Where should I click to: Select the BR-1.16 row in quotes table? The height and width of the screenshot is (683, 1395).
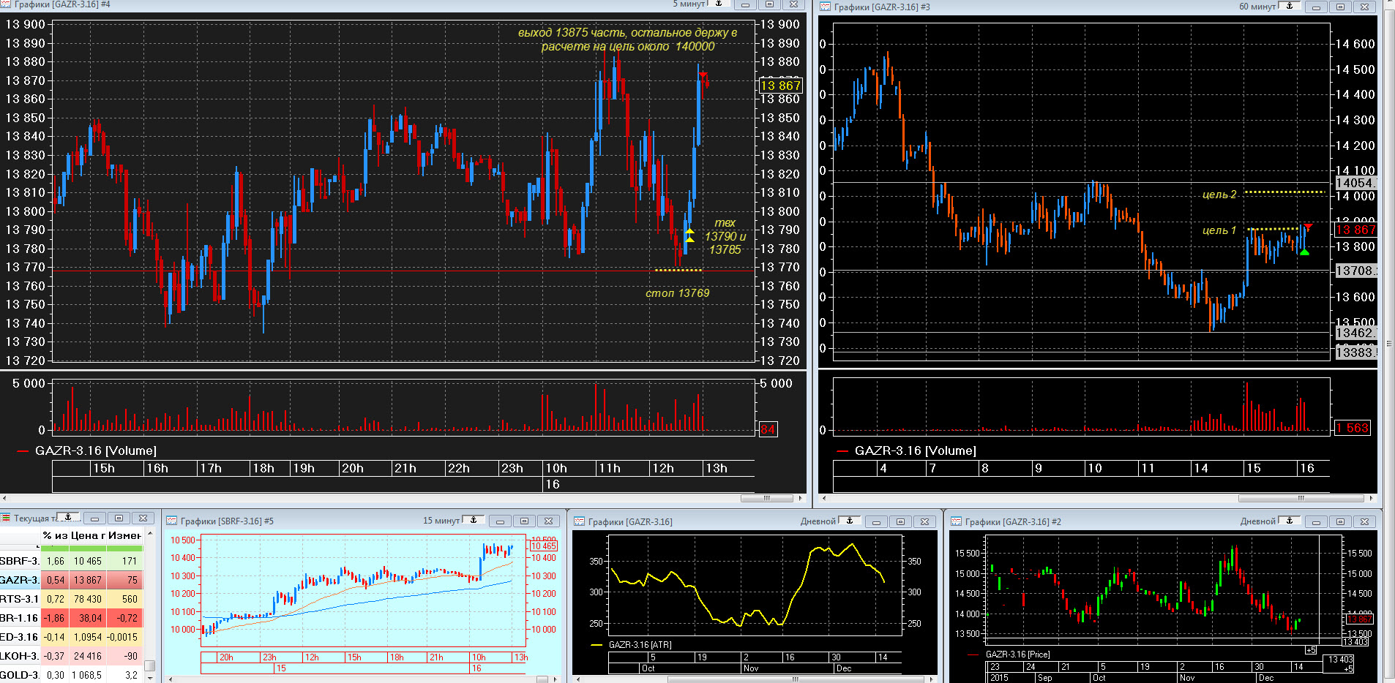pos(71,618)
